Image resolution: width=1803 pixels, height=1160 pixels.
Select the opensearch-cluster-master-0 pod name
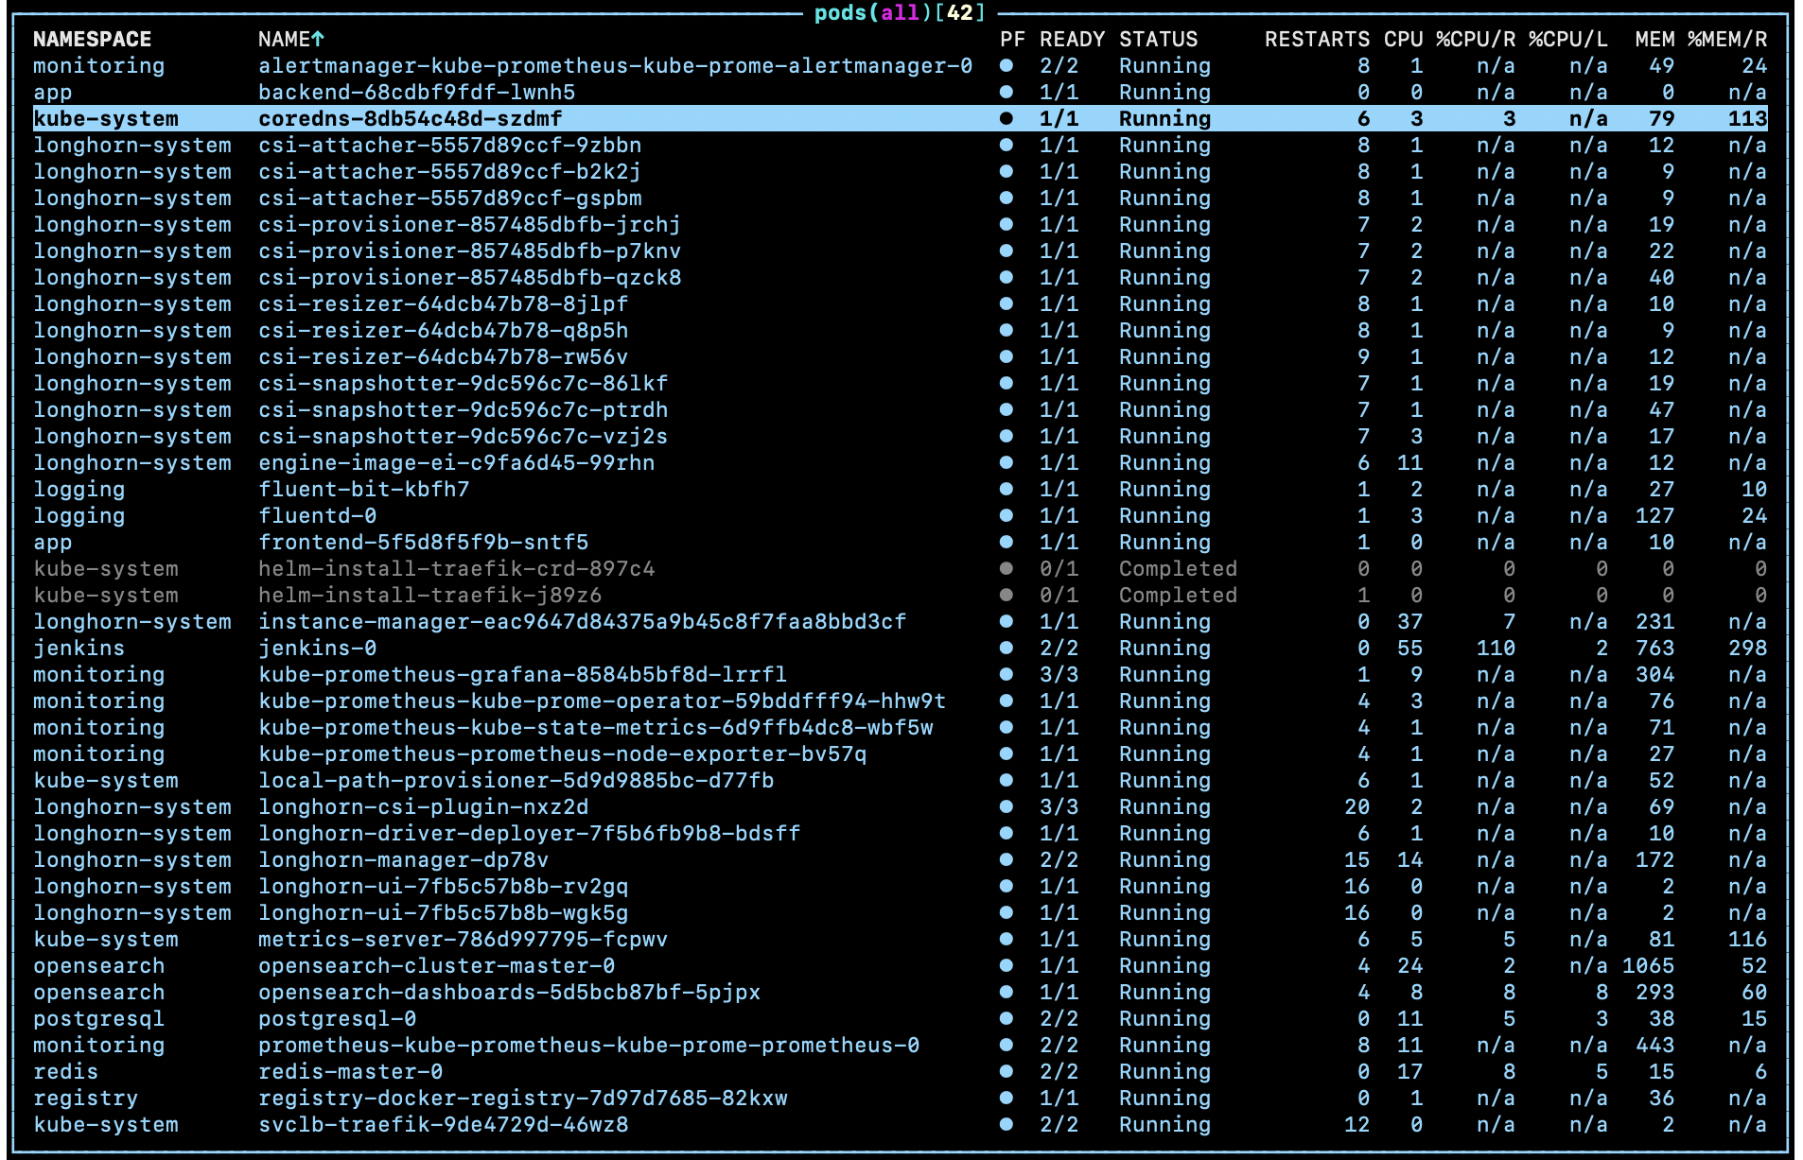click(437, 965)
